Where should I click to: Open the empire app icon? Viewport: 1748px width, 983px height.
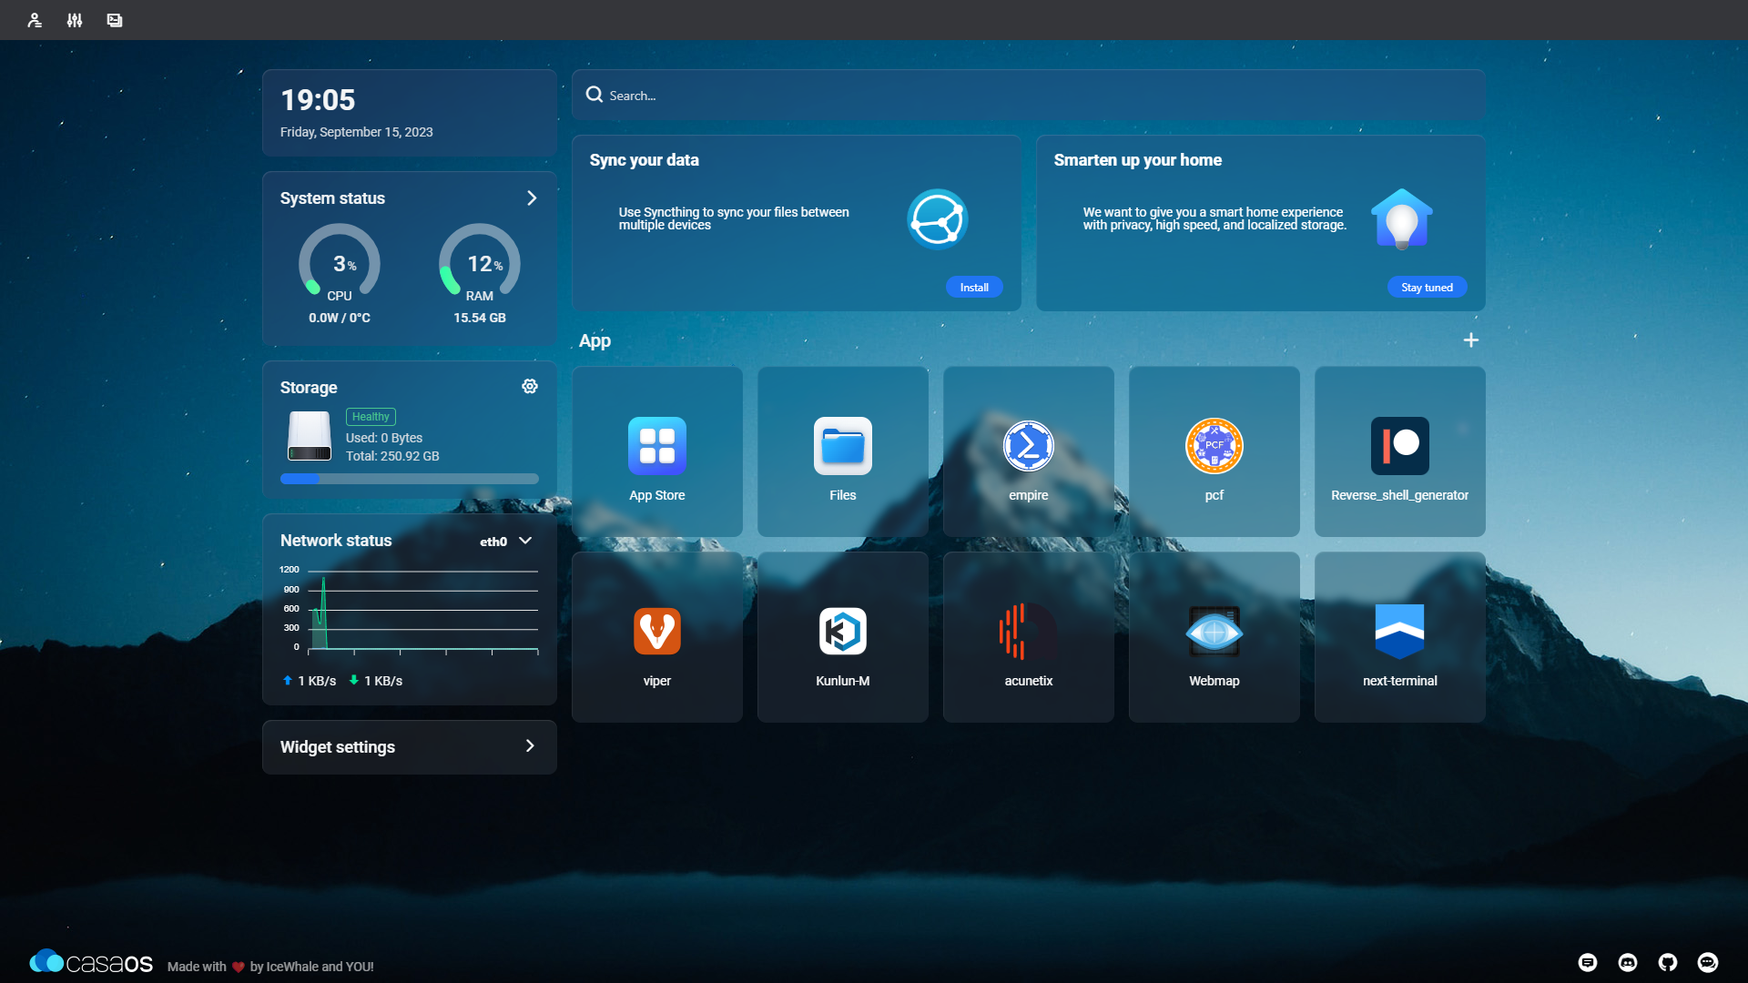click(1028, 446)
